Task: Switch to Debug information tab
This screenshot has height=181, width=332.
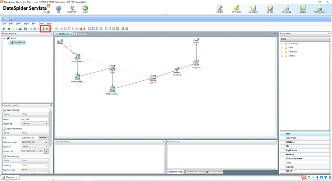Action: (194, 171)
